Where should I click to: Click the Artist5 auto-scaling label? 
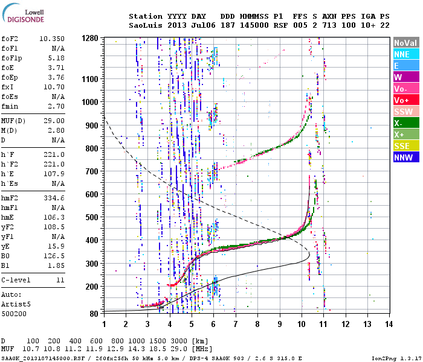[x=16, y=304]
